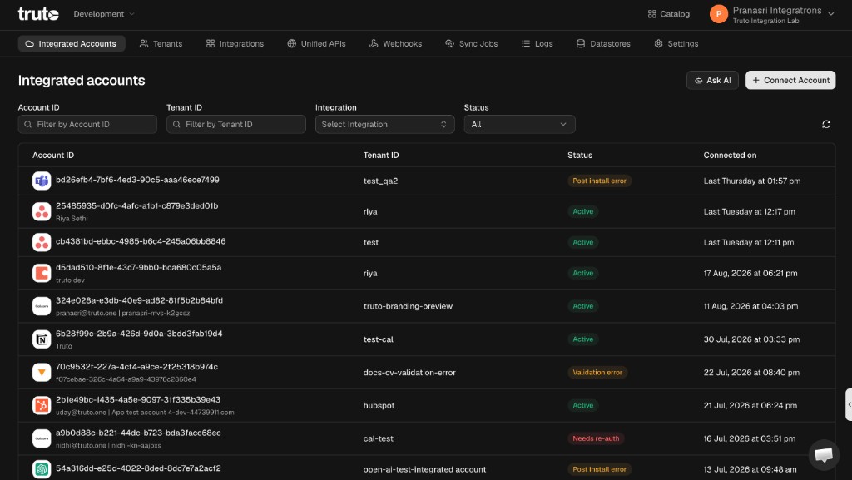Expand the side panel handle at right edge

pyautogui.click(x=849, y=404)
